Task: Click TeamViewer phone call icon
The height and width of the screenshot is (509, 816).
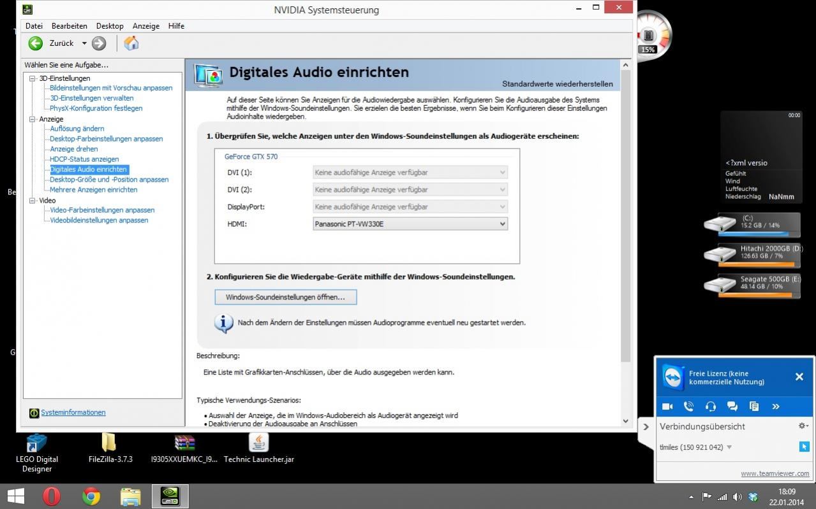Action: [689, 406]
